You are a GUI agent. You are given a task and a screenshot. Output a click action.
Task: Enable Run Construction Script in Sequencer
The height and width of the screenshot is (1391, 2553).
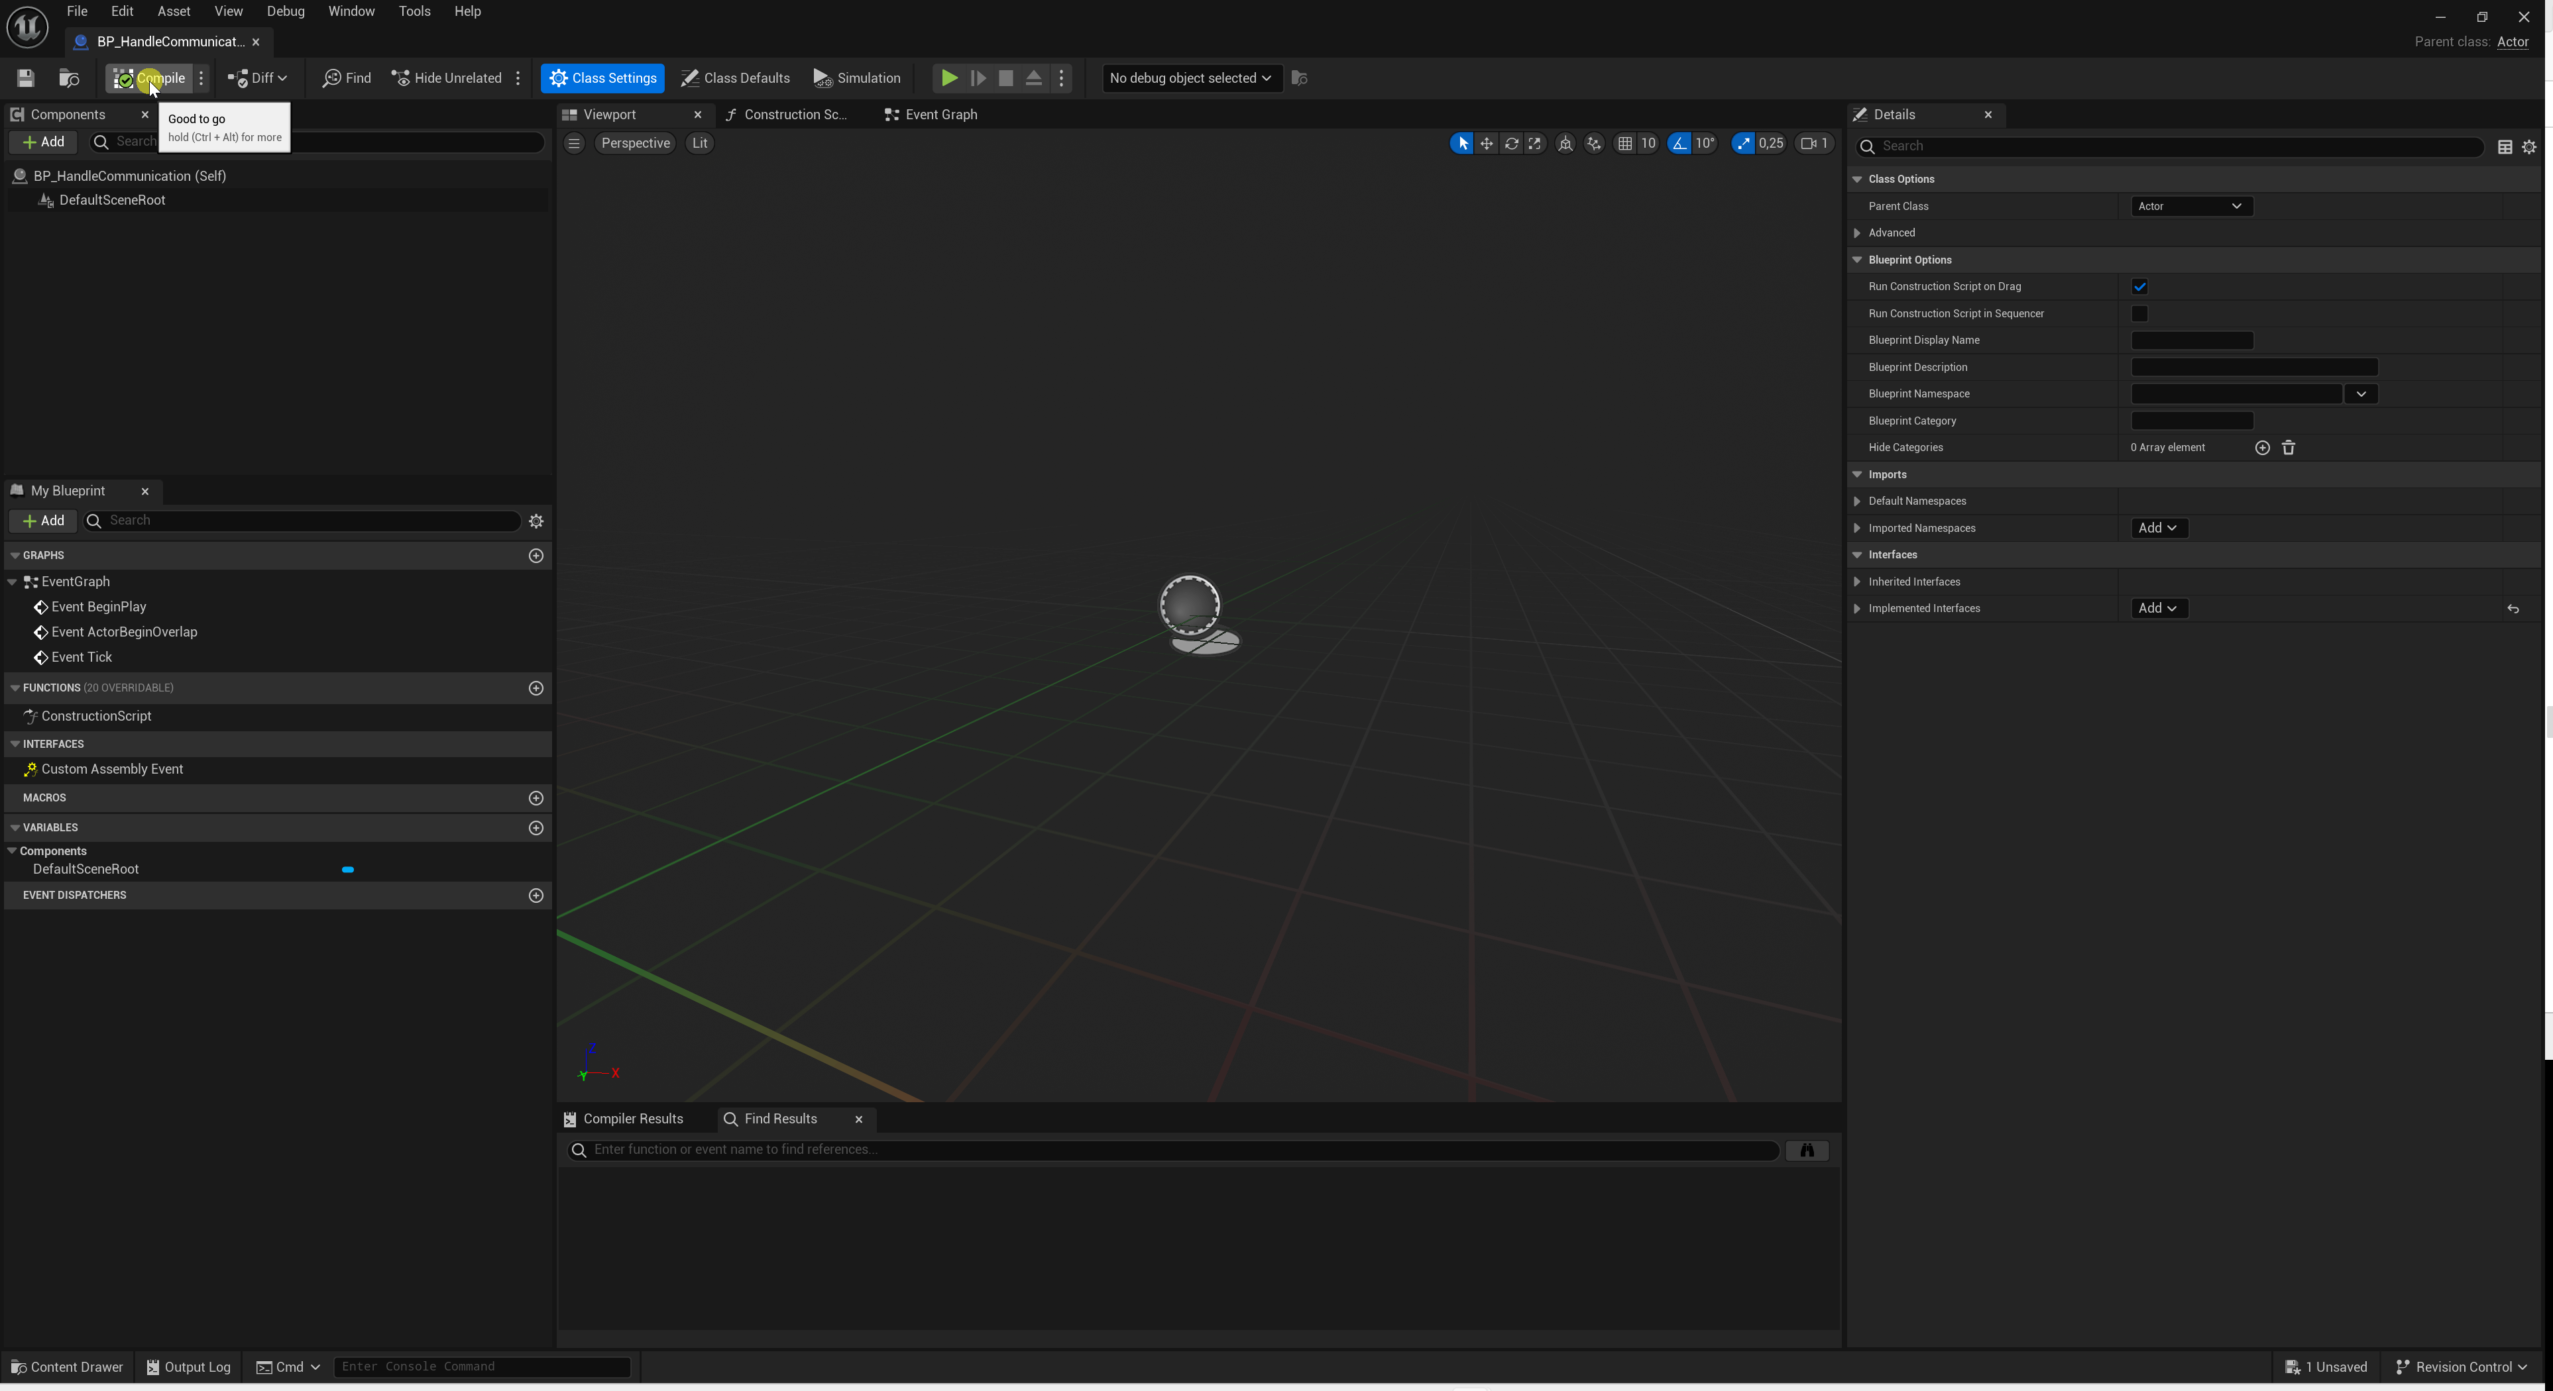(x=2139, y=314)
